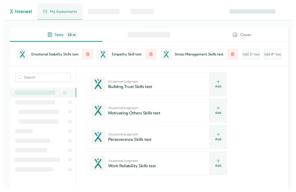Delete the Empathy Skill test
Viewport: 296px width, 192px height.
click(x=151, y=54)
